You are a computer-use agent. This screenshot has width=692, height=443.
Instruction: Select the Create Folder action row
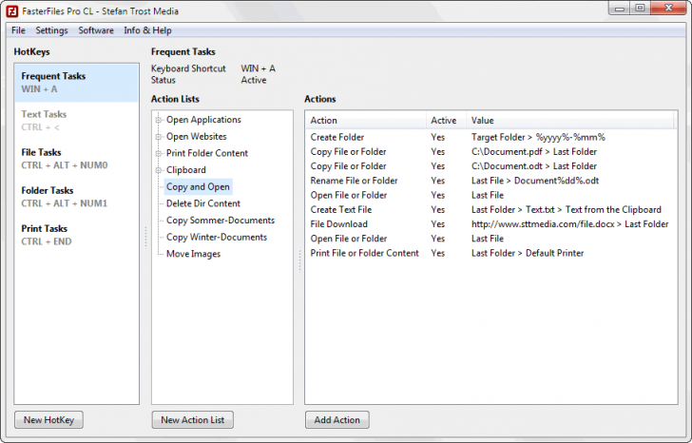[x=490, y=137]
